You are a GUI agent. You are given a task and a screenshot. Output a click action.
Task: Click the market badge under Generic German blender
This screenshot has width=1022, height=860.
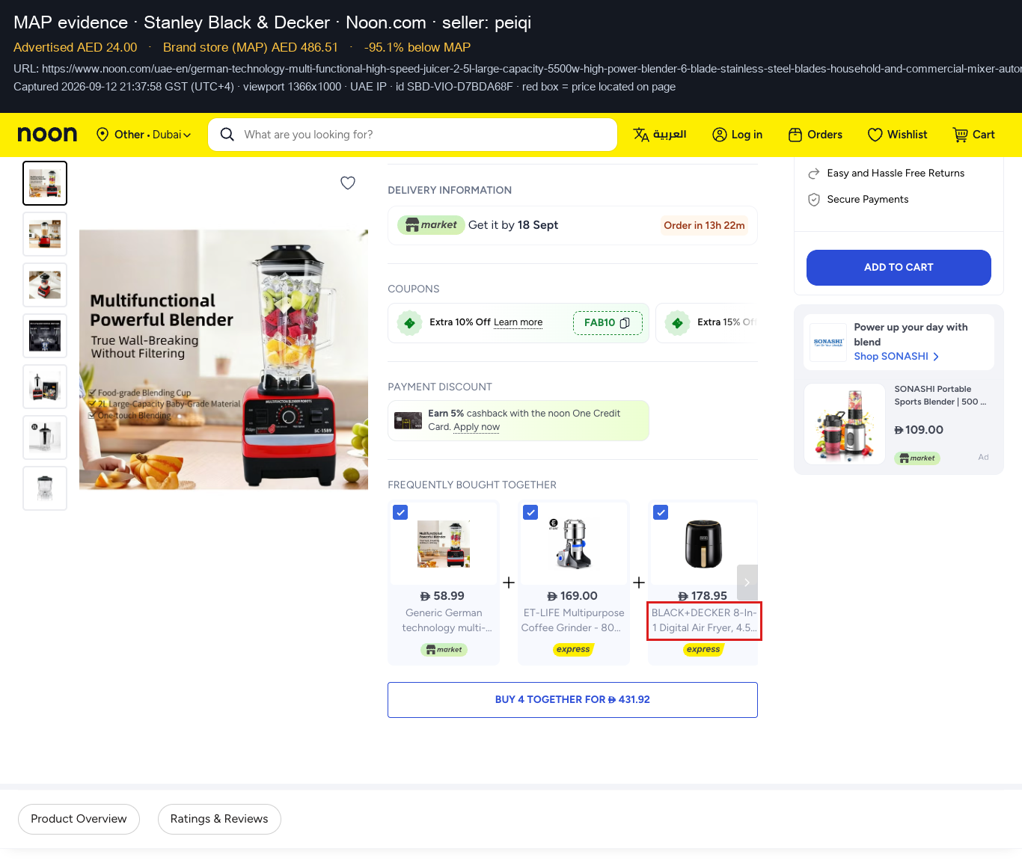click(444, 650)
